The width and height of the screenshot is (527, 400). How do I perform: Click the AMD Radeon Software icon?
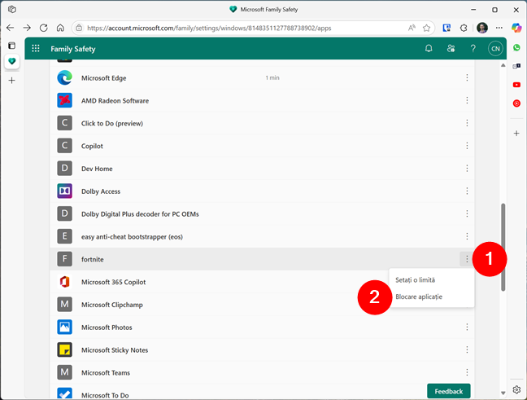64,100
